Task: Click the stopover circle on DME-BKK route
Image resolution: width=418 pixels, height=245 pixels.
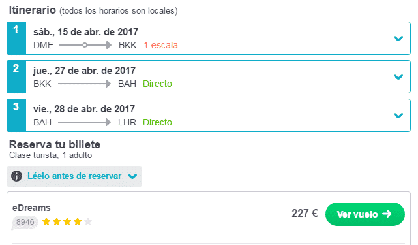Action: click(85, 45)
